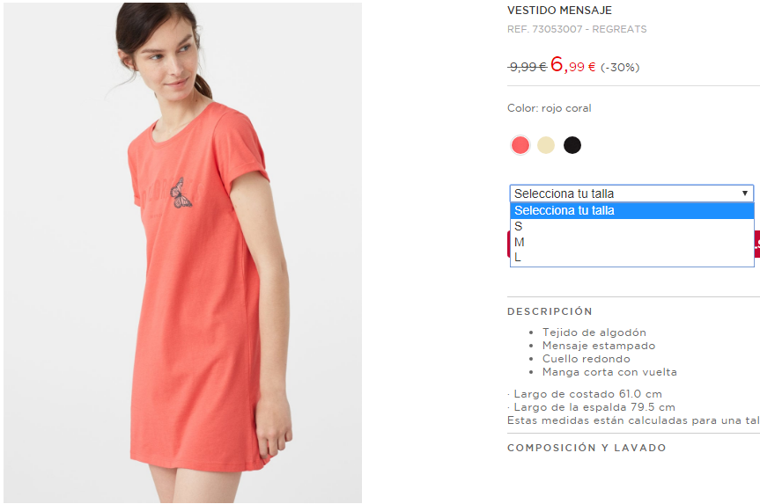760x504 pixels.
Task: Expand the Composición y Lavado section
Action: click(587, 448)
